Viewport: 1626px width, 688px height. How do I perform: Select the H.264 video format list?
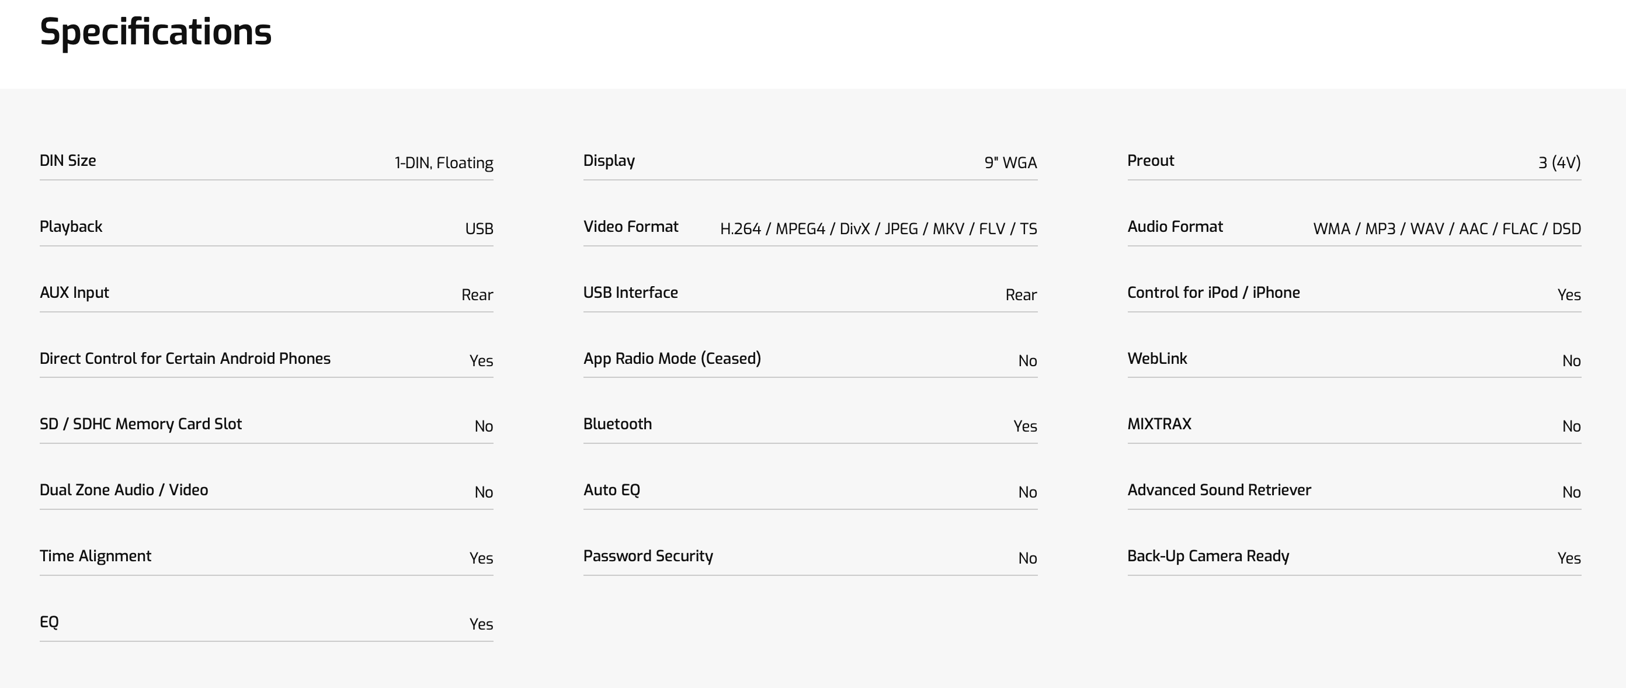[878, 228]
